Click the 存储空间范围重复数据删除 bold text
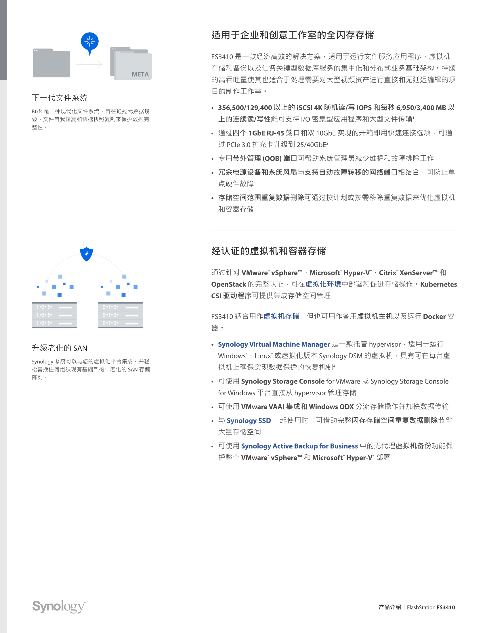The width and height of the screenshot is (489, 633). 261,198
